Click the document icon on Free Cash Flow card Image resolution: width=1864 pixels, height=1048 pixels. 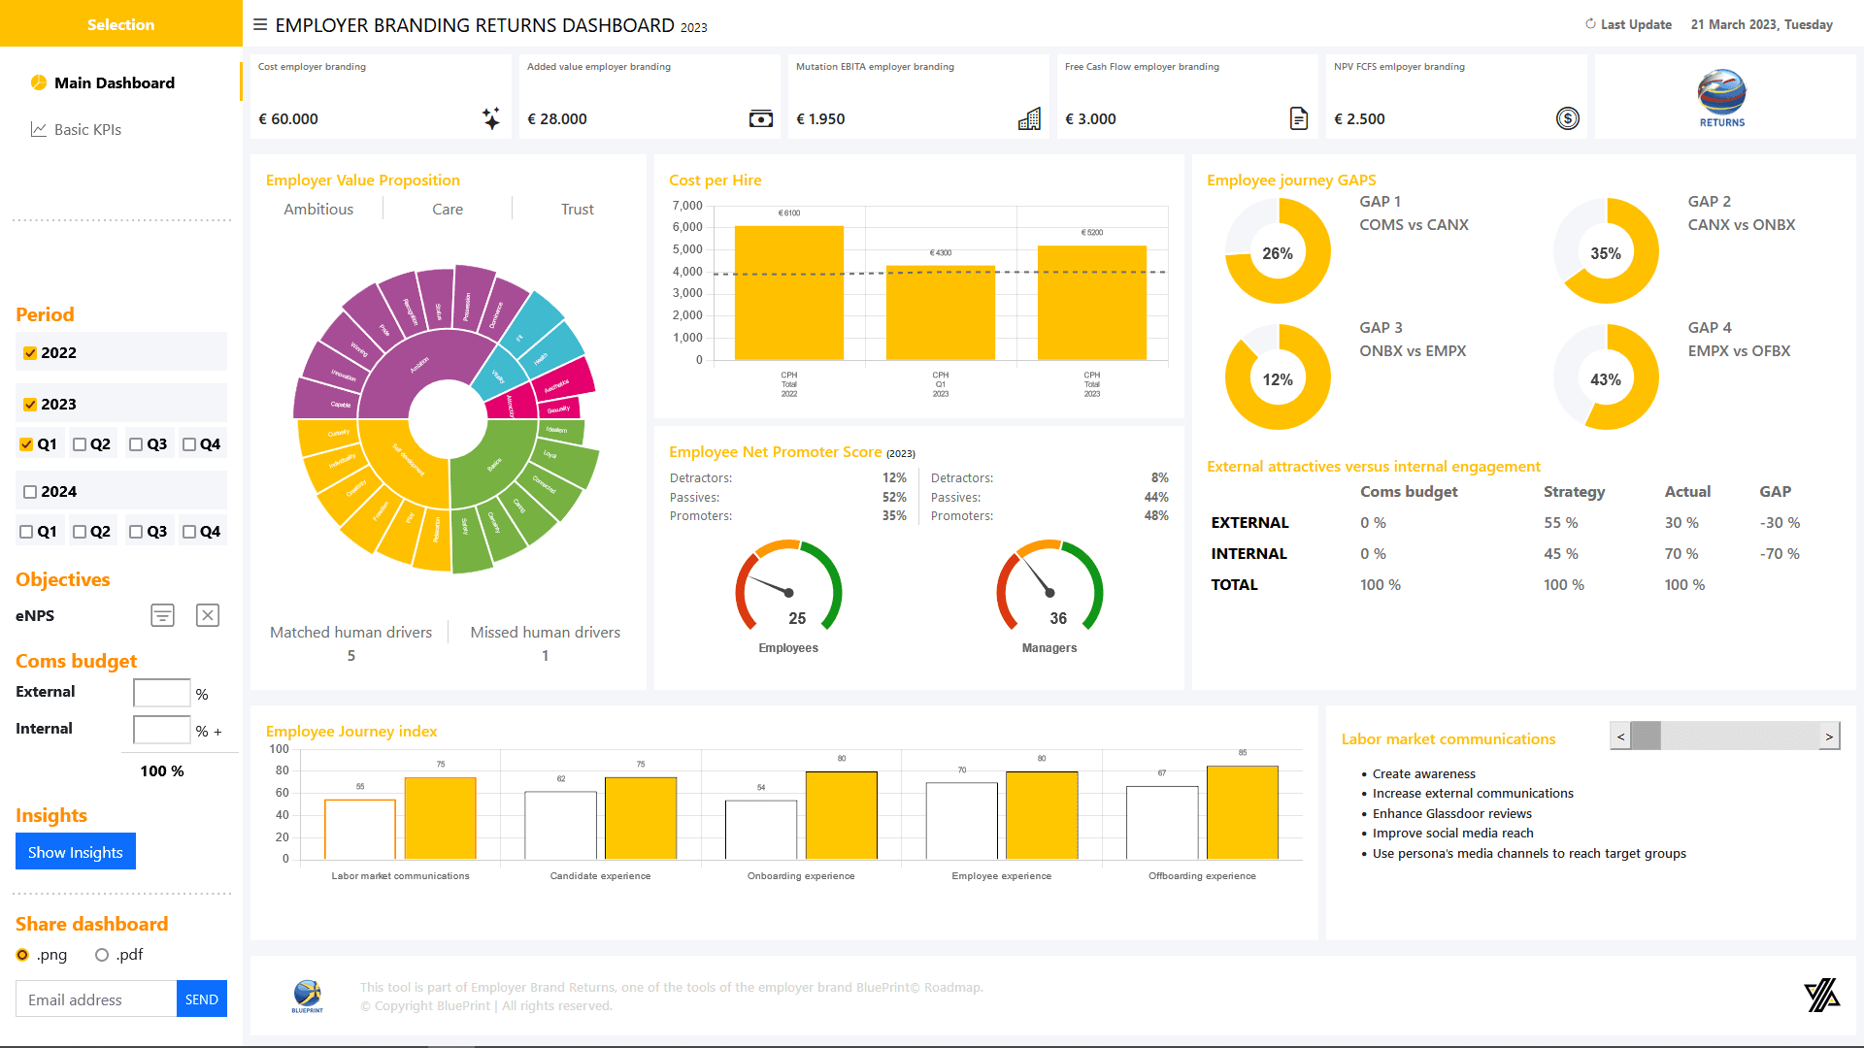pyautogui.click(x=1299, y=118)
